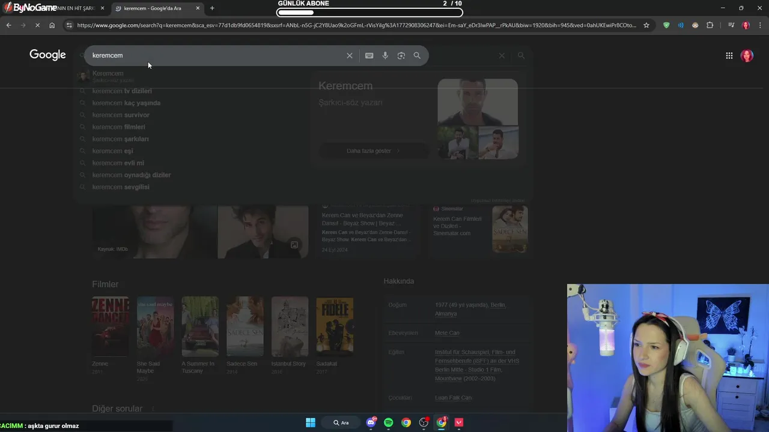
Task: Follow the Luan Faik Can link
Action: 453,398
